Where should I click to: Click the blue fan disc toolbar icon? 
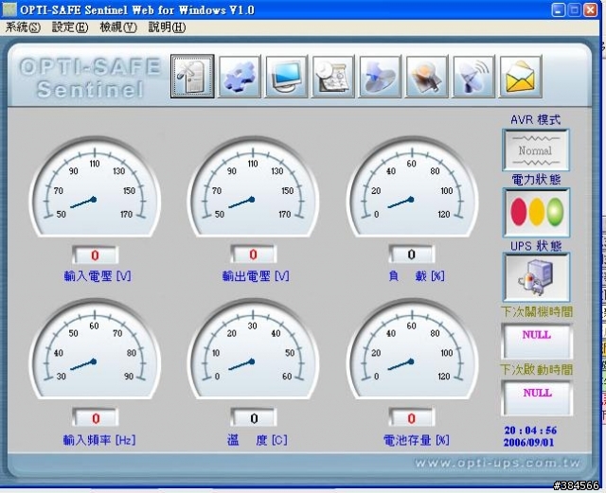click(381, 76)
